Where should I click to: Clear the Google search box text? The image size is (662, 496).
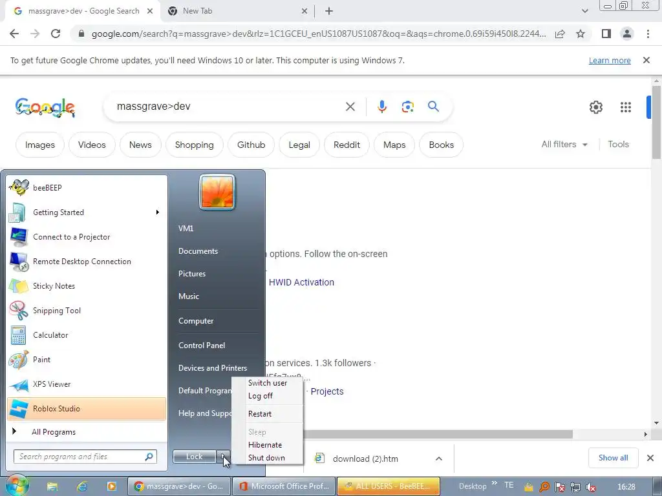[x=350, y=107]
